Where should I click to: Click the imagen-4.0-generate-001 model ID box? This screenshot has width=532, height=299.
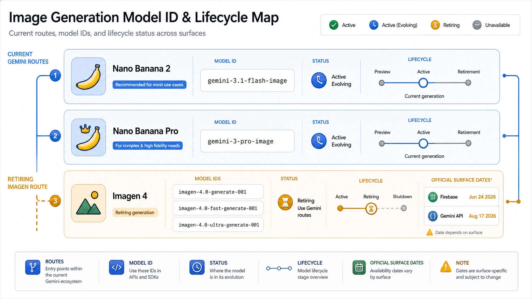click(x=218, y=192)
